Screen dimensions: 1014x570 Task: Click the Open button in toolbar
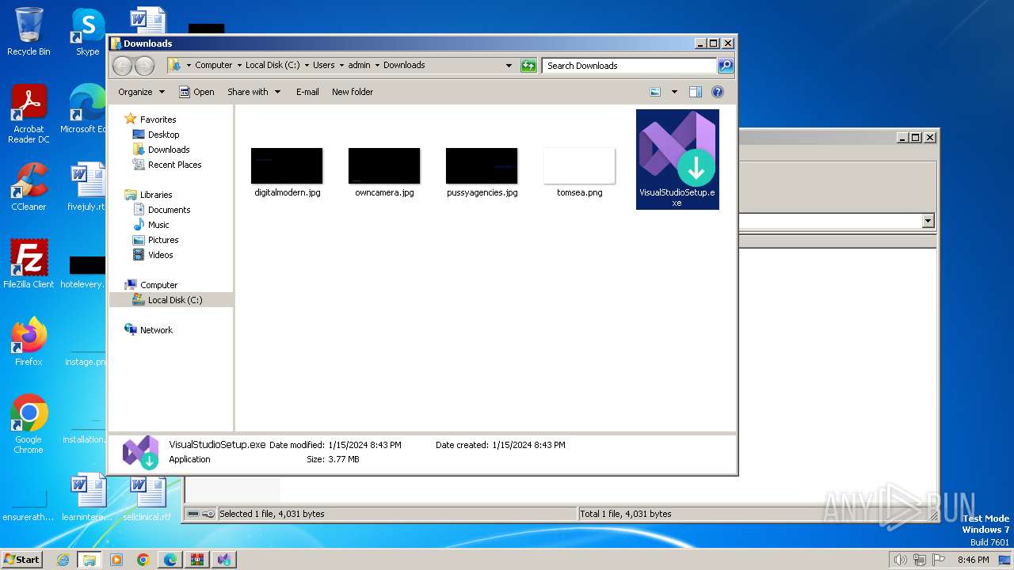[196, 92]
